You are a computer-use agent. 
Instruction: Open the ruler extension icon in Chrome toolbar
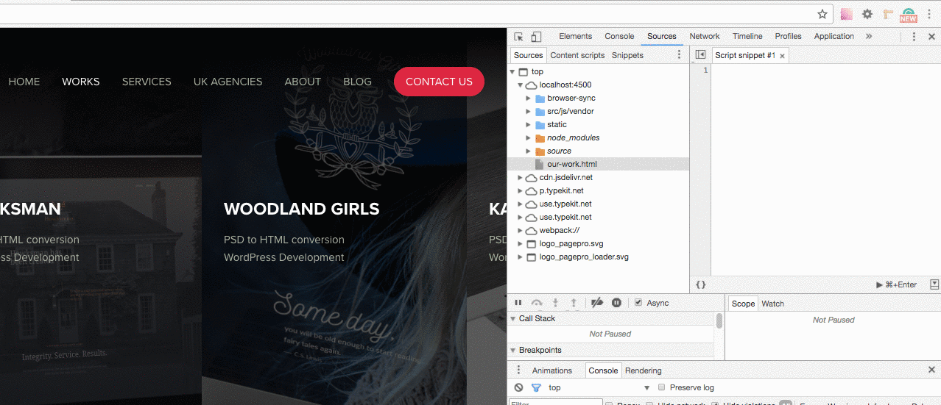(887, 14)
